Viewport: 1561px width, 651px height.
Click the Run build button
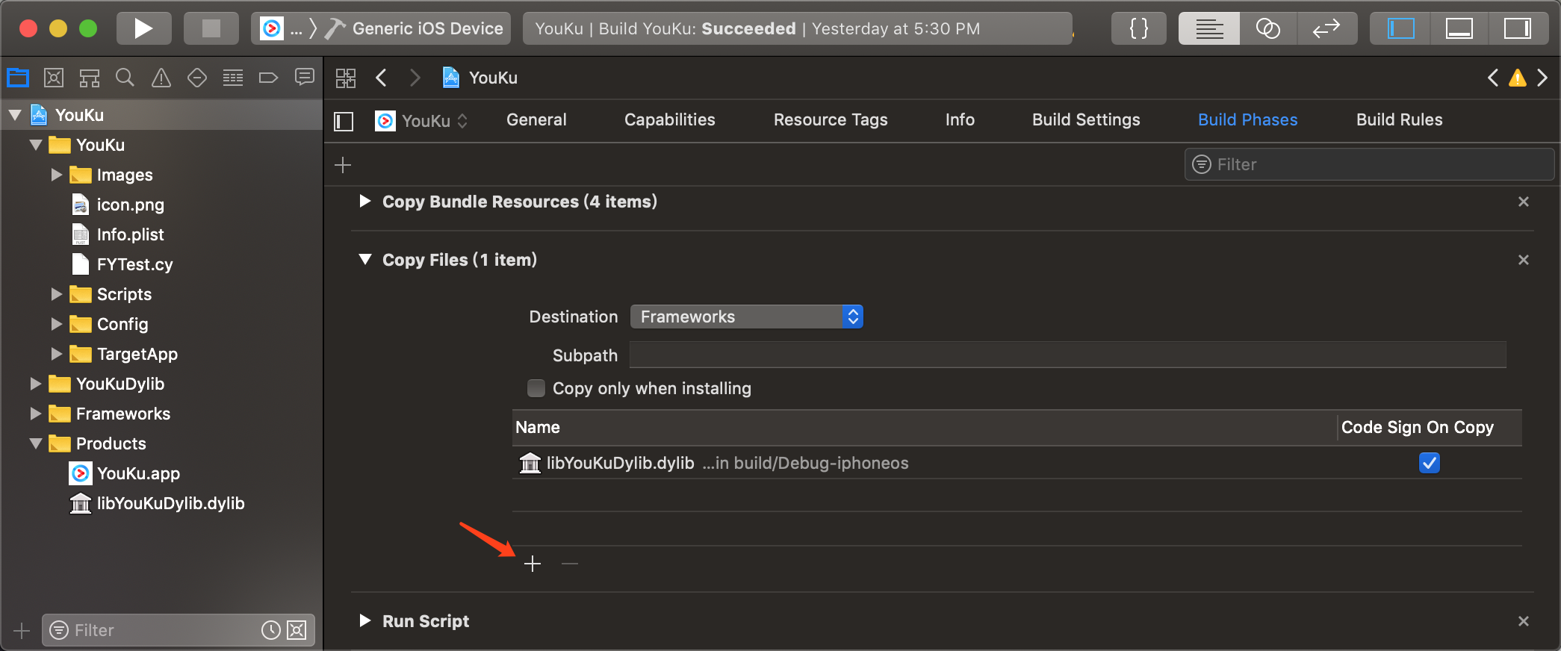point(143,28)
